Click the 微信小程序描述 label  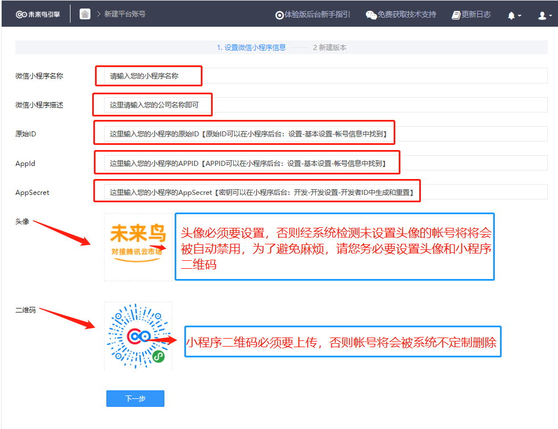click(x=39, y=105)
